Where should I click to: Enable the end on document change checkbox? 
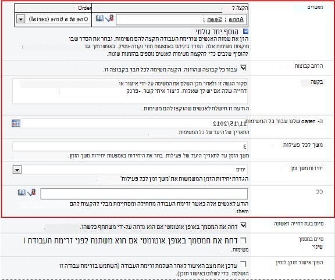(243, 240)
